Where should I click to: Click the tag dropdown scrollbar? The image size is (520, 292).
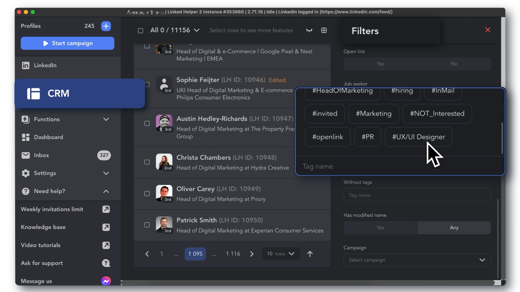[502, 138]
